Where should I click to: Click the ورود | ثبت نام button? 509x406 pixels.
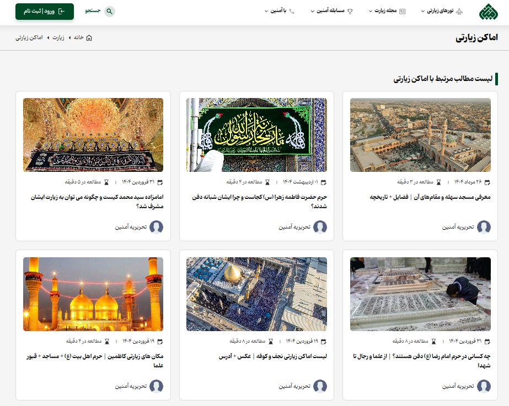point(41,11)
